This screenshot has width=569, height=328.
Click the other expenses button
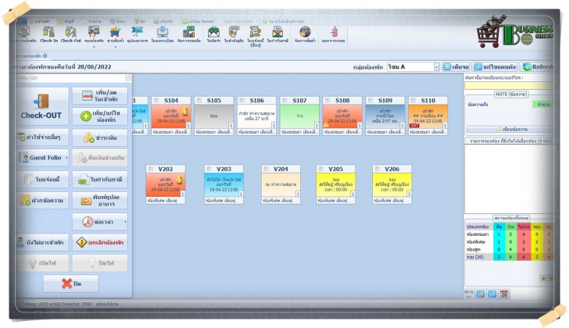click(x=42, y=137)
